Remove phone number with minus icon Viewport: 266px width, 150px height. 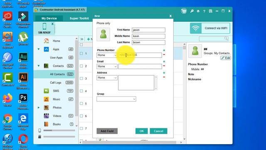coord(164,55)
